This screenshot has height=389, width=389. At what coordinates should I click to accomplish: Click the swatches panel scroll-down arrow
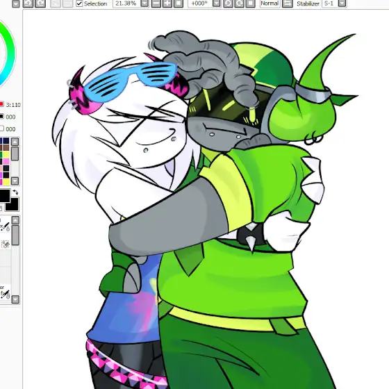(15, 181)
